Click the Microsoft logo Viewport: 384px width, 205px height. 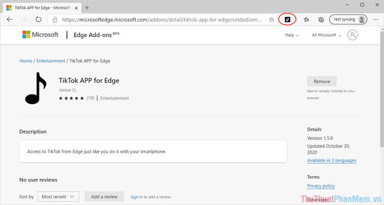coord(41,34)
